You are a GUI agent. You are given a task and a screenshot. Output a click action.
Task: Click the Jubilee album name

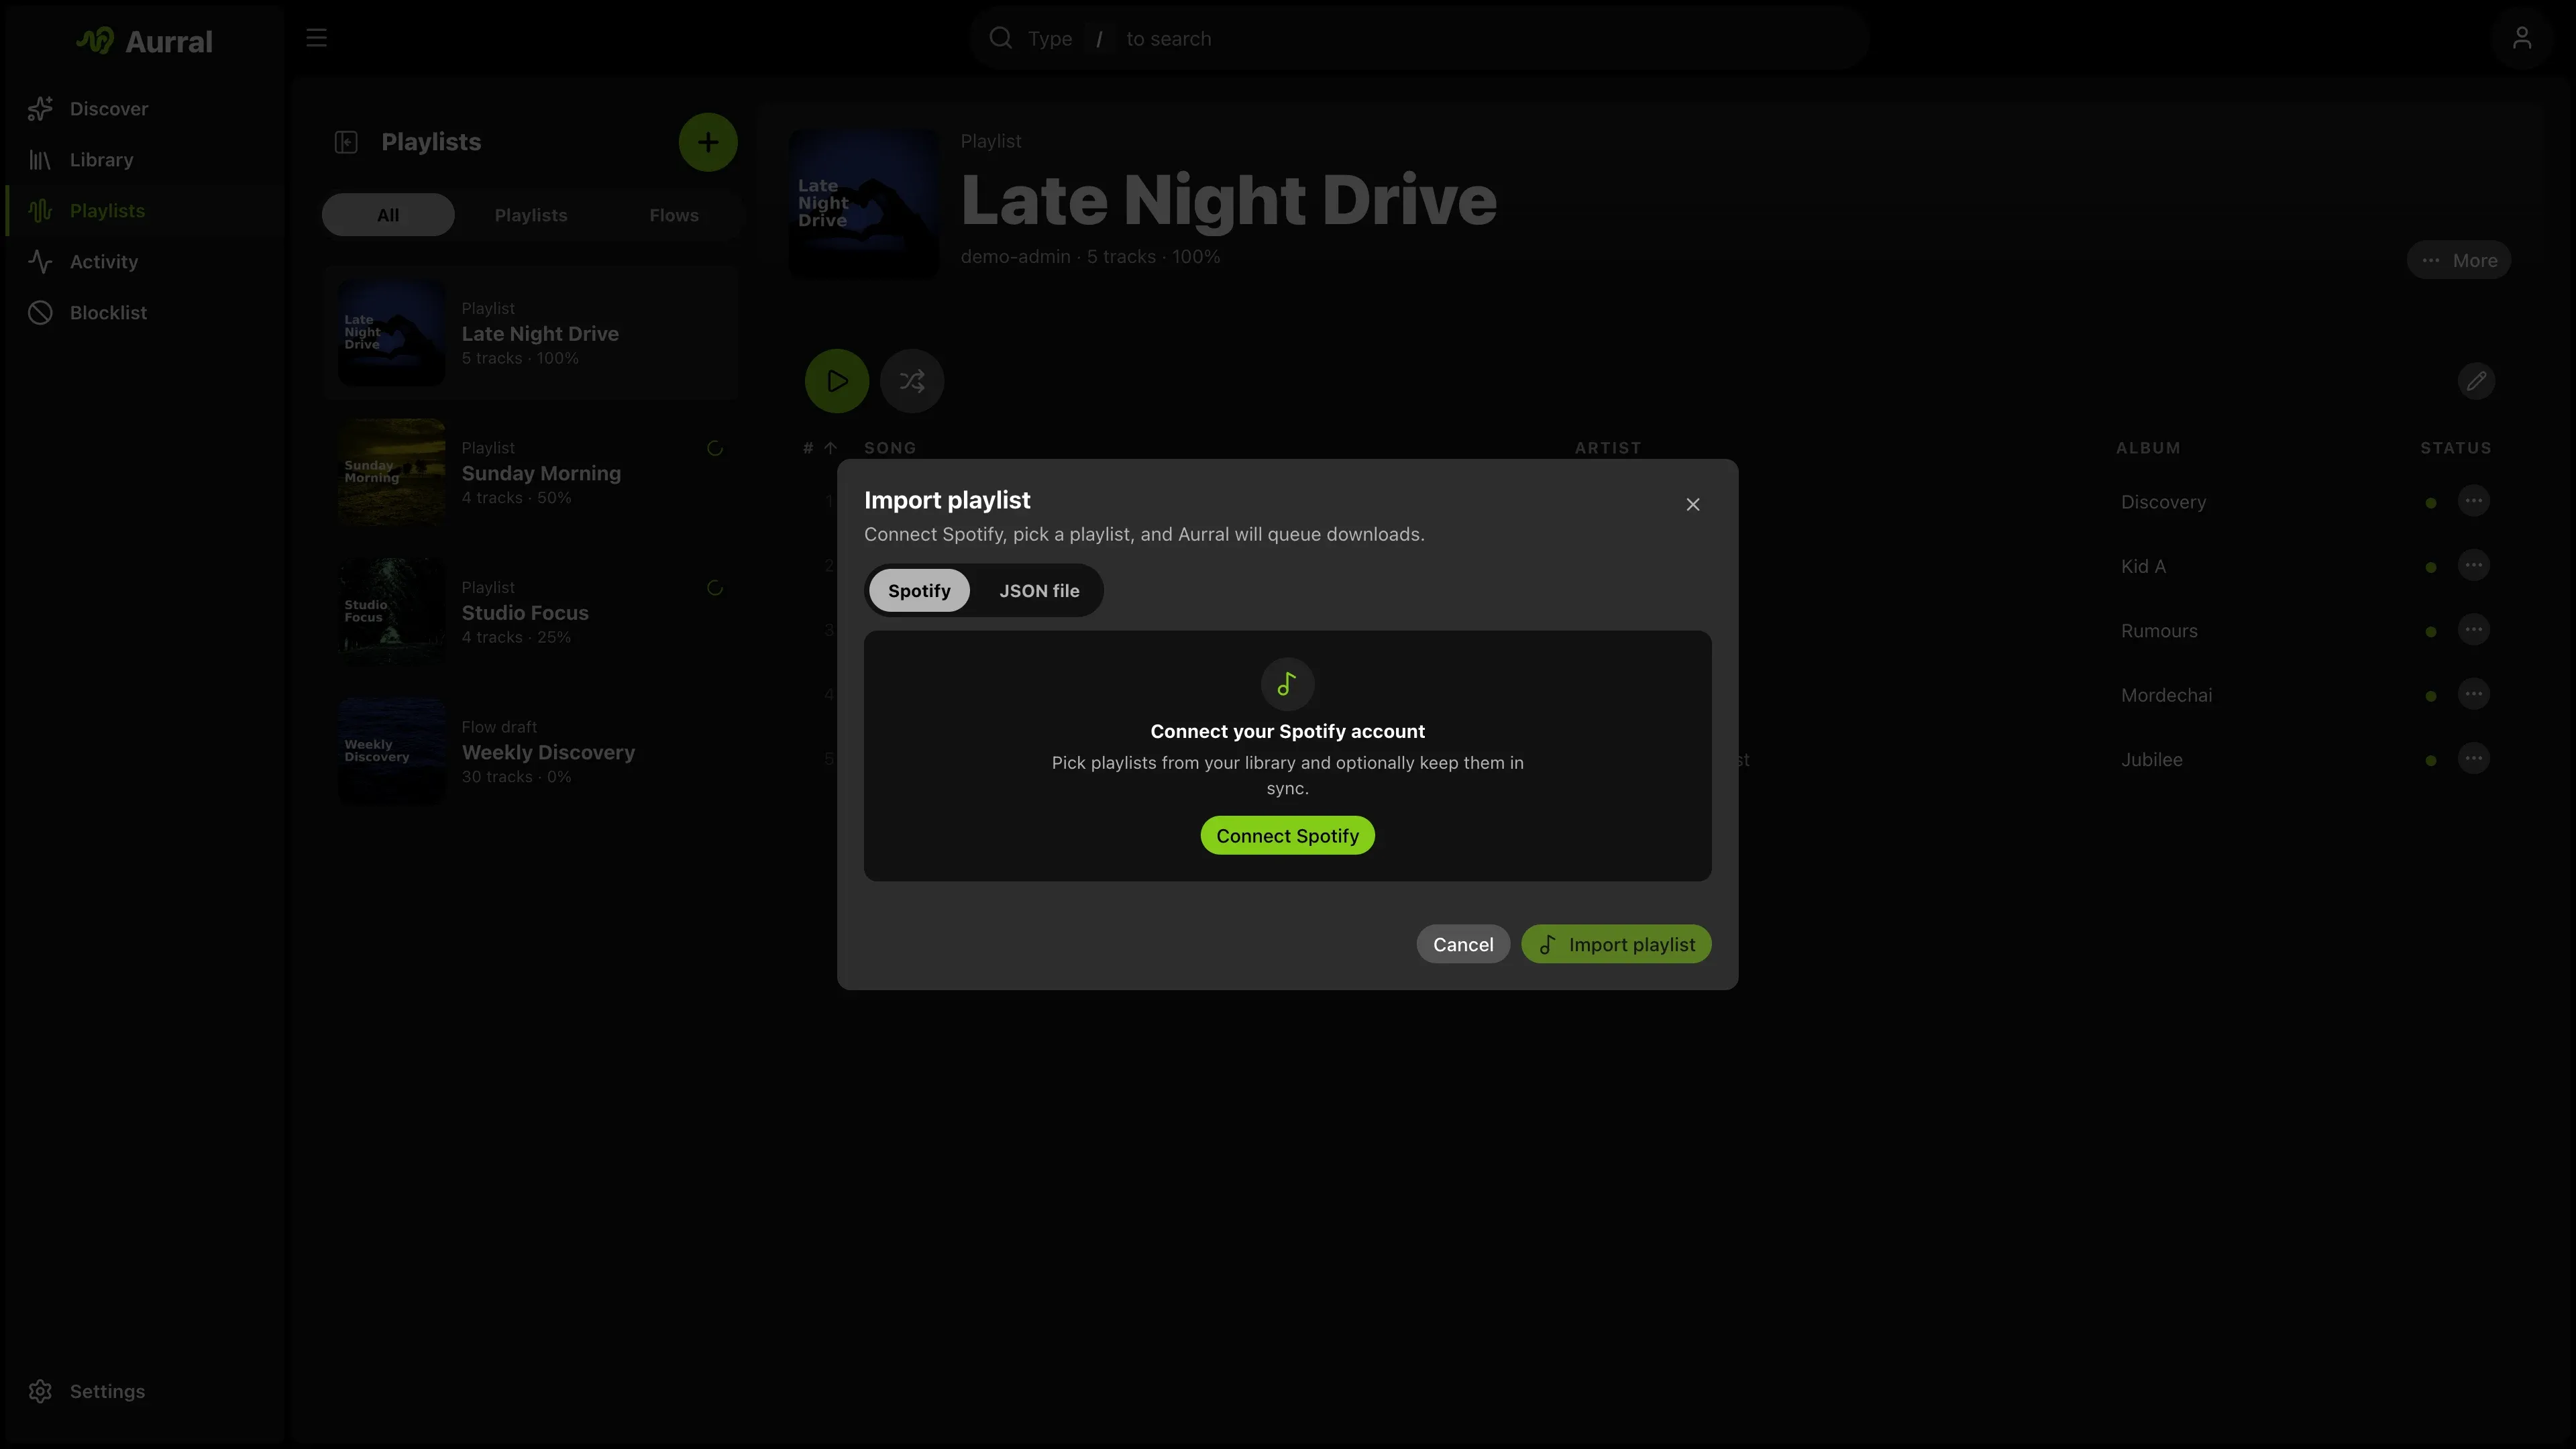pyautogui.click(x=2151, y=759)
